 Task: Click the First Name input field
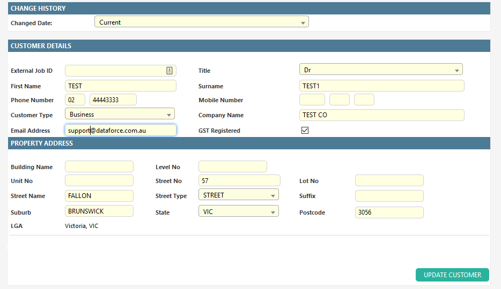click(x=120, y=86)
